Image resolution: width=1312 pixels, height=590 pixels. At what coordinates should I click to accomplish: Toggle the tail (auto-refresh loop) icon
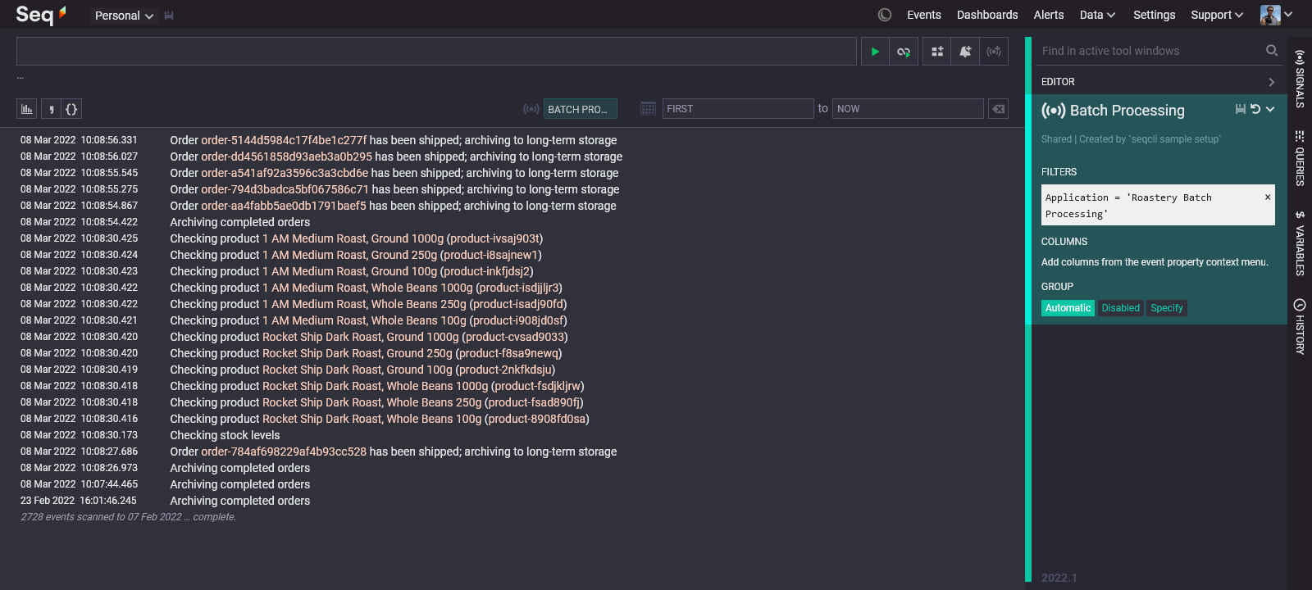pos(904,52)
